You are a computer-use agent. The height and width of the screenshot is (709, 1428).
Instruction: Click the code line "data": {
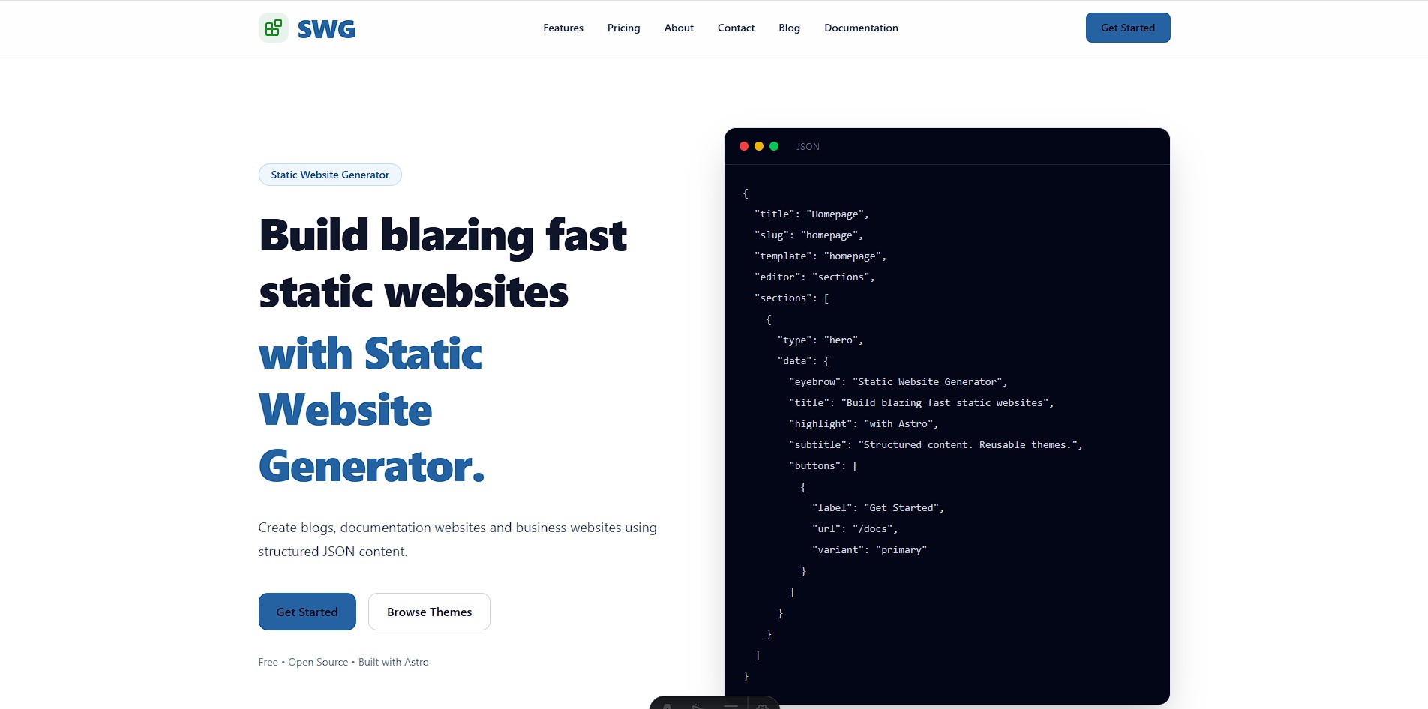click(803, 360)
